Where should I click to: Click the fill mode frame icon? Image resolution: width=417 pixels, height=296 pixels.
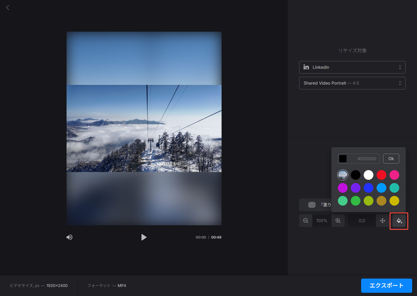(312, 205)
